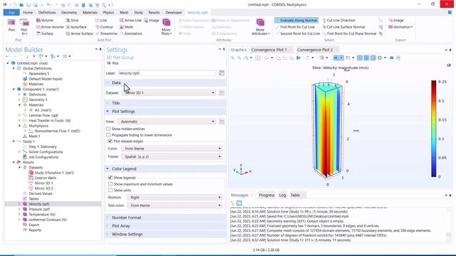Expand the Title section
Image resolution: width=456 pixels, height=256 pixels.
click(x=165, y=103)
